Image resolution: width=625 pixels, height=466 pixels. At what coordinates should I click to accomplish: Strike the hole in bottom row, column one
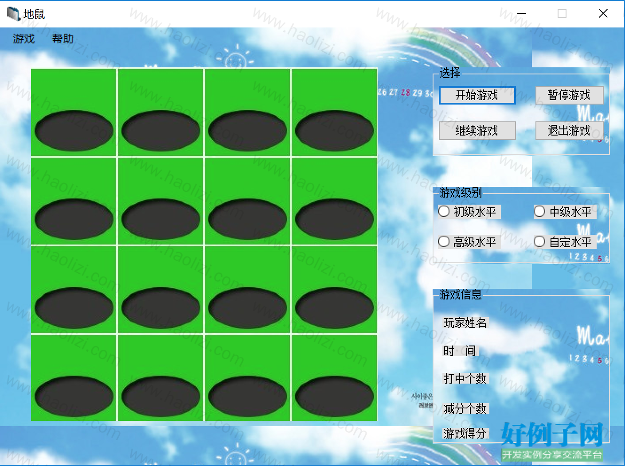pyautogui.click(x=74, y=396)
